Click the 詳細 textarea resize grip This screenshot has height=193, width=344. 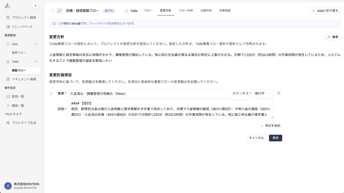[x=272, y=117]
